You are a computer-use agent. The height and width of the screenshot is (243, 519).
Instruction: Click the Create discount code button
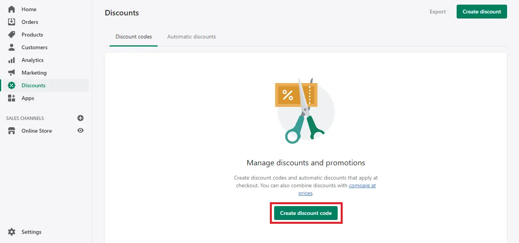point(306,213)
